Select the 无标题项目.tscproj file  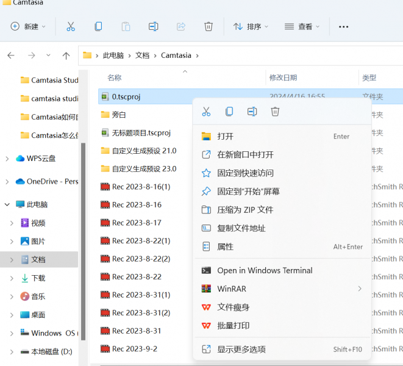point(141,132)
